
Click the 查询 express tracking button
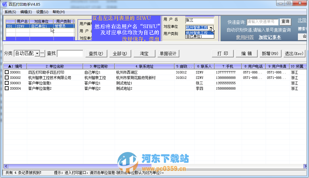pyautogui.click(x=285, y=22)
